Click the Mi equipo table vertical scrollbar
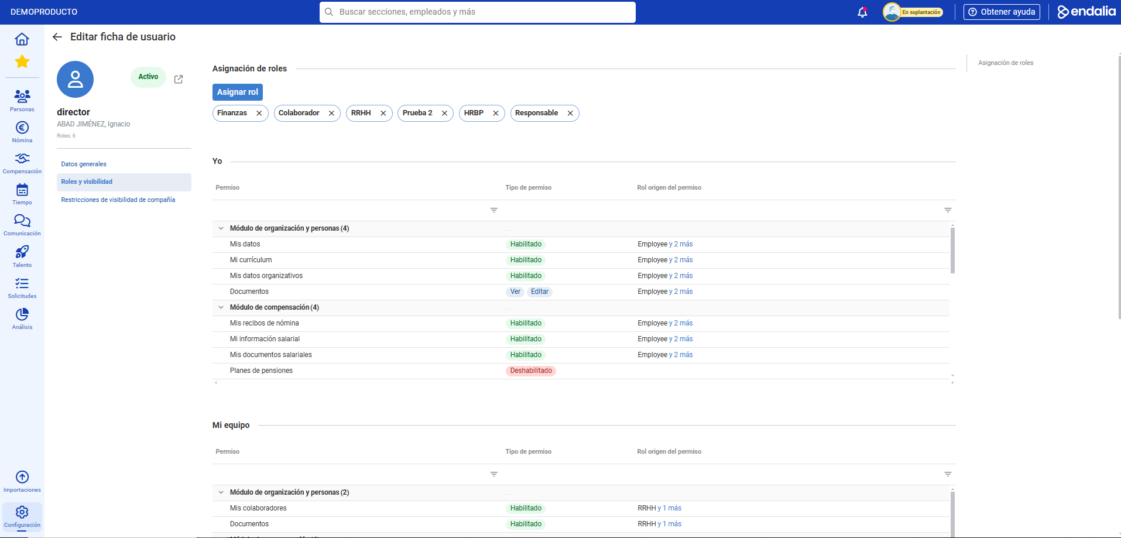 (952, 514)
